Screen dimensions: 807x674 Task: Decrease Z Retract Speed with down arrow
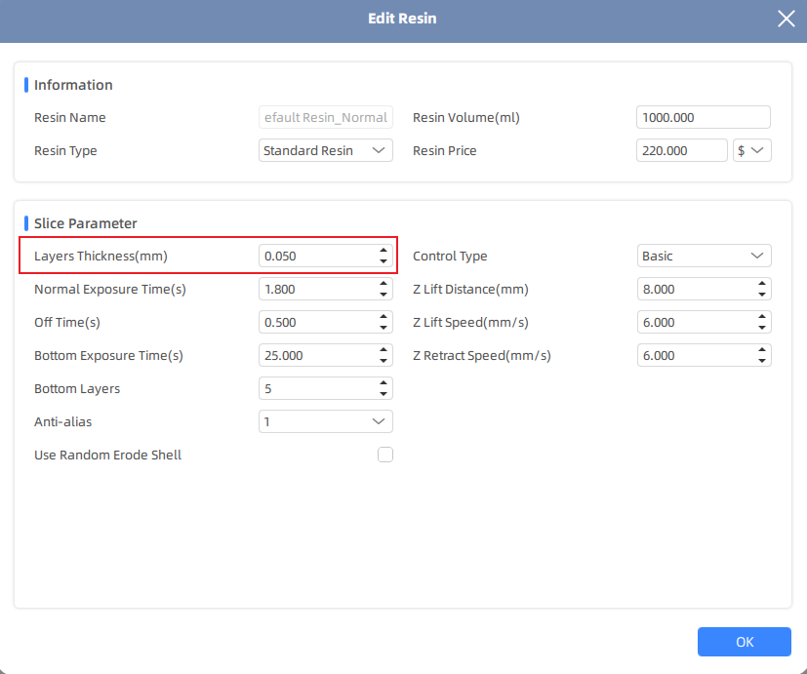pos(762,361)
